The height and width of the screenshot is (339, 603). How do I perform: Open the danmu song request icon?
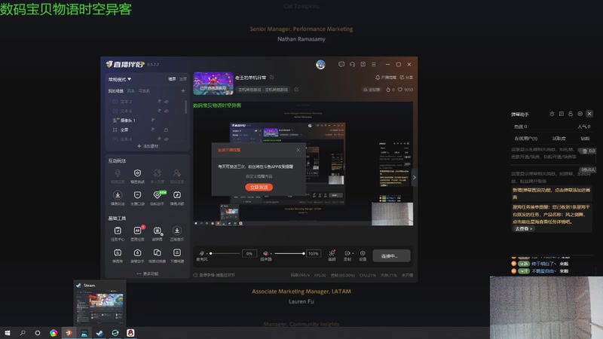click(x=177, y=195)
